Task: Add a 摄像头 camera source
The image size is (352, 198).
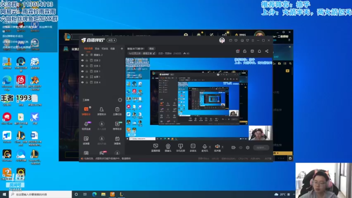Action: click(168, 148)
